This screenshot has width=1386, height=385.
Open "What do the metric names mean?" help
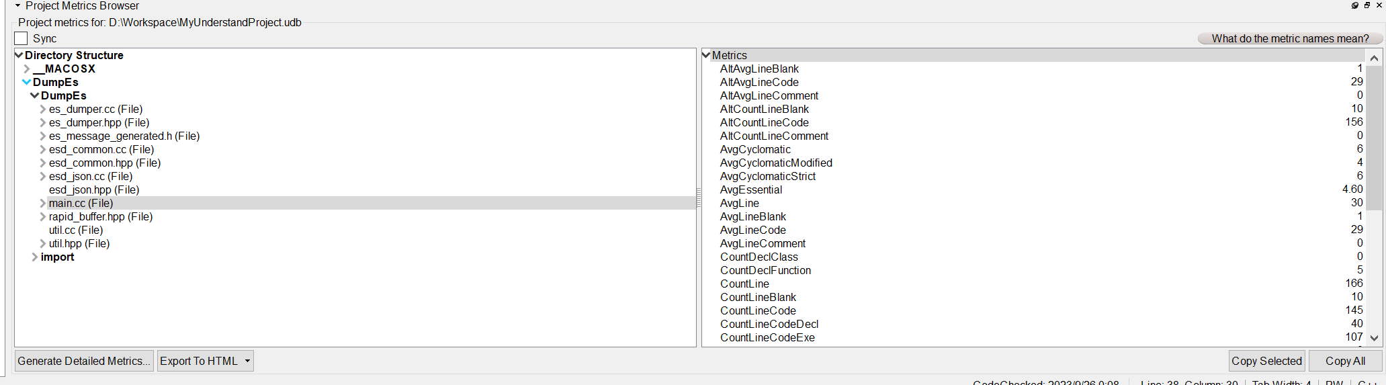[x=1290, y=39]
